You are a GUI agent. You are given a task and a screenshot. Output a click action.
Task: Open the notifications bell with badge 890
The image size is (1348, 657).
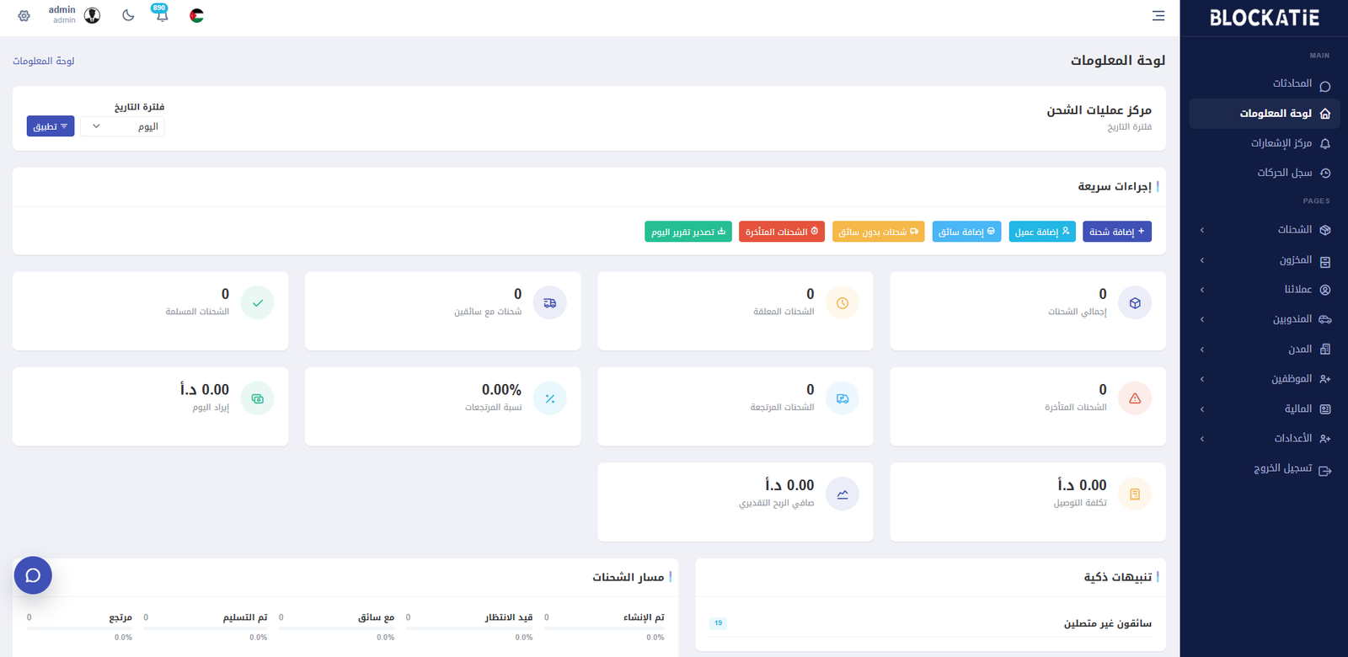click(161, 13)
